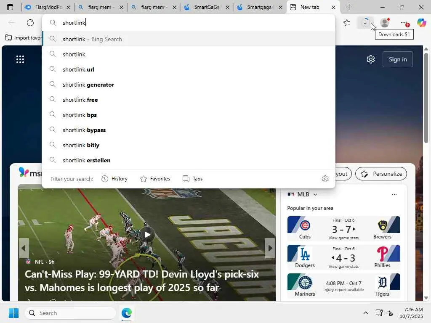This screenshot has height=323, width=431.
Task: Open Windows Start menu
Action: coord(13,313)
